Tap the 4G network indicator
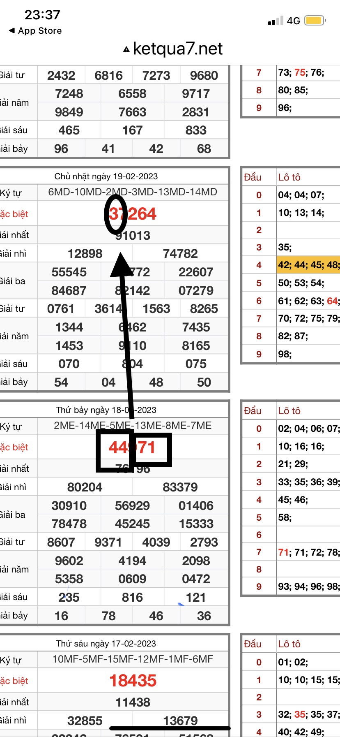The width and height of the screenshot is (340, 737). (x=293, y=21)
